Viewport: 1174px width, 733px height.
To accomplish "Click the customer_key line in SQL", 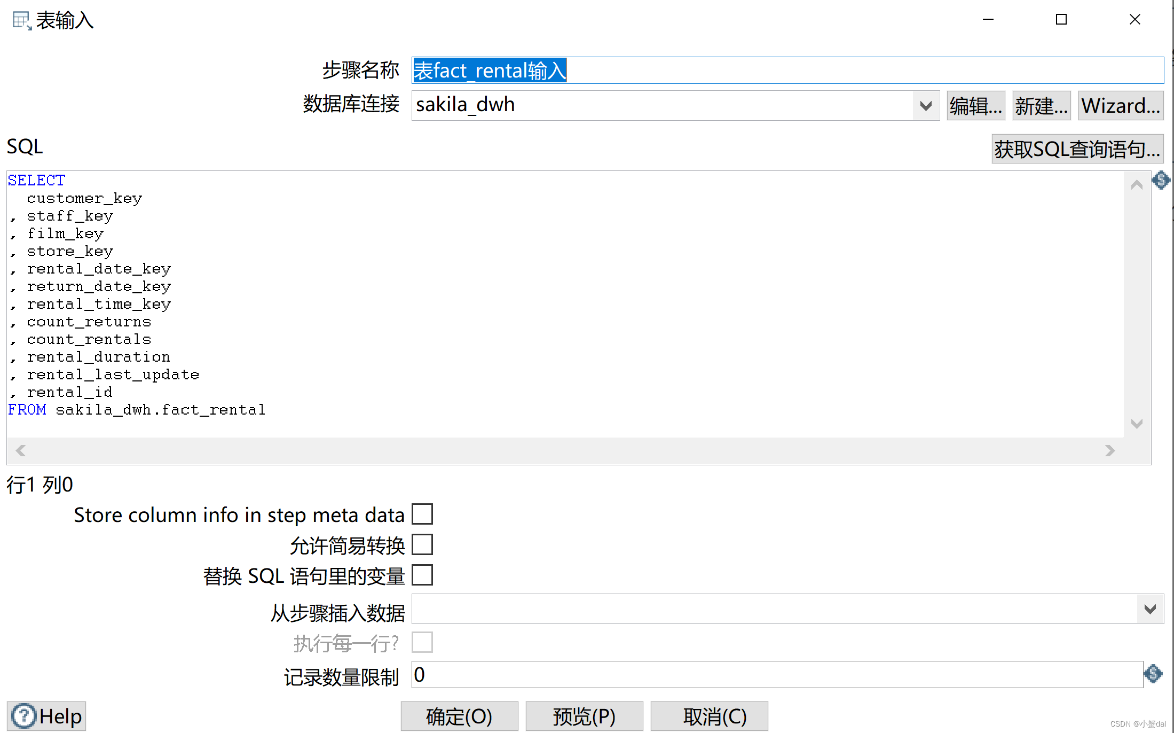I will (84, 198).
